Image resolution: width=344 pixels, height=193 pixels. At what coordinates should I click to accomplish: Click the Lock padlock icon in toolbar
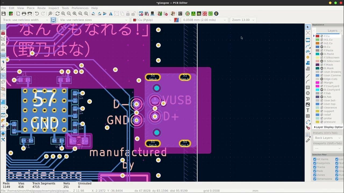point(128,13)
